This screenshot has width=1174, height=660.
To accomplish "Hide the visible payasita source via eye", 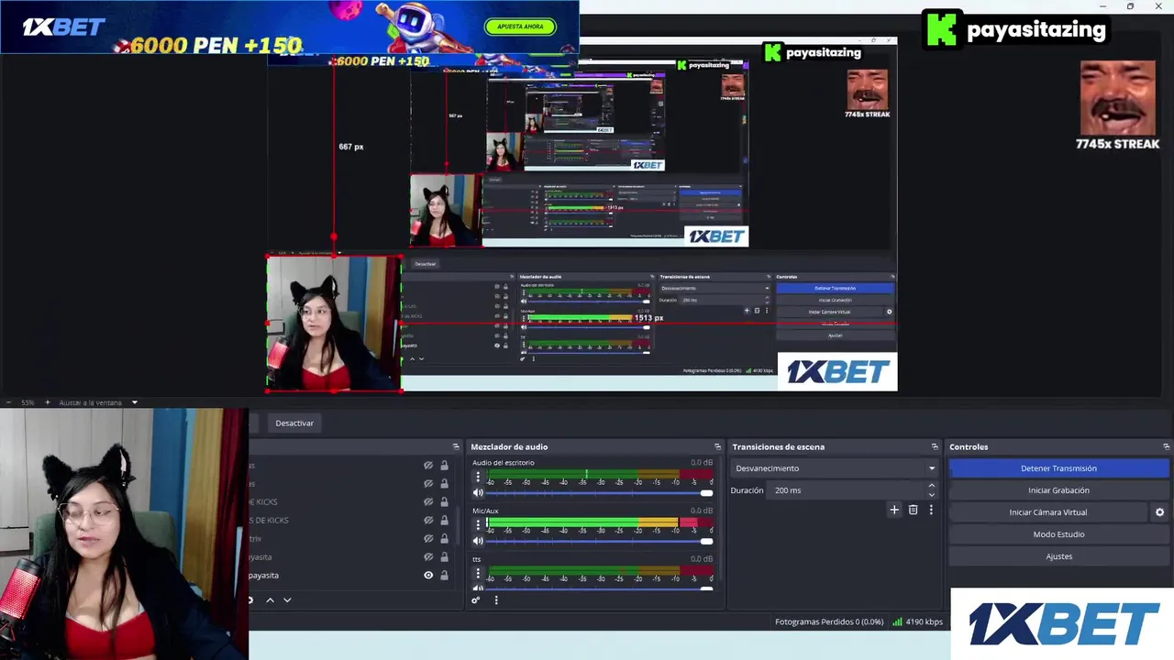I will pyautogui.click(x=428, y=576).
